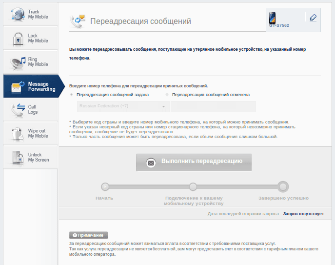Select radio Переадресация сообщений задана

[x=72, y=95]
